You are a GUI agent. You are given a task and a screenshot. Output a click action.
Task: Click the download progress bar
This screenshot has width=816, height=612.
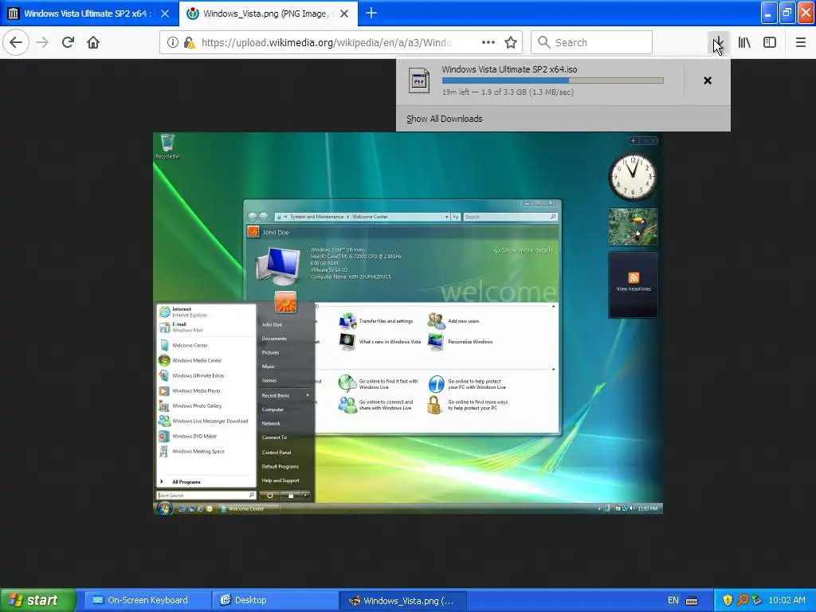tap(553, 80)
